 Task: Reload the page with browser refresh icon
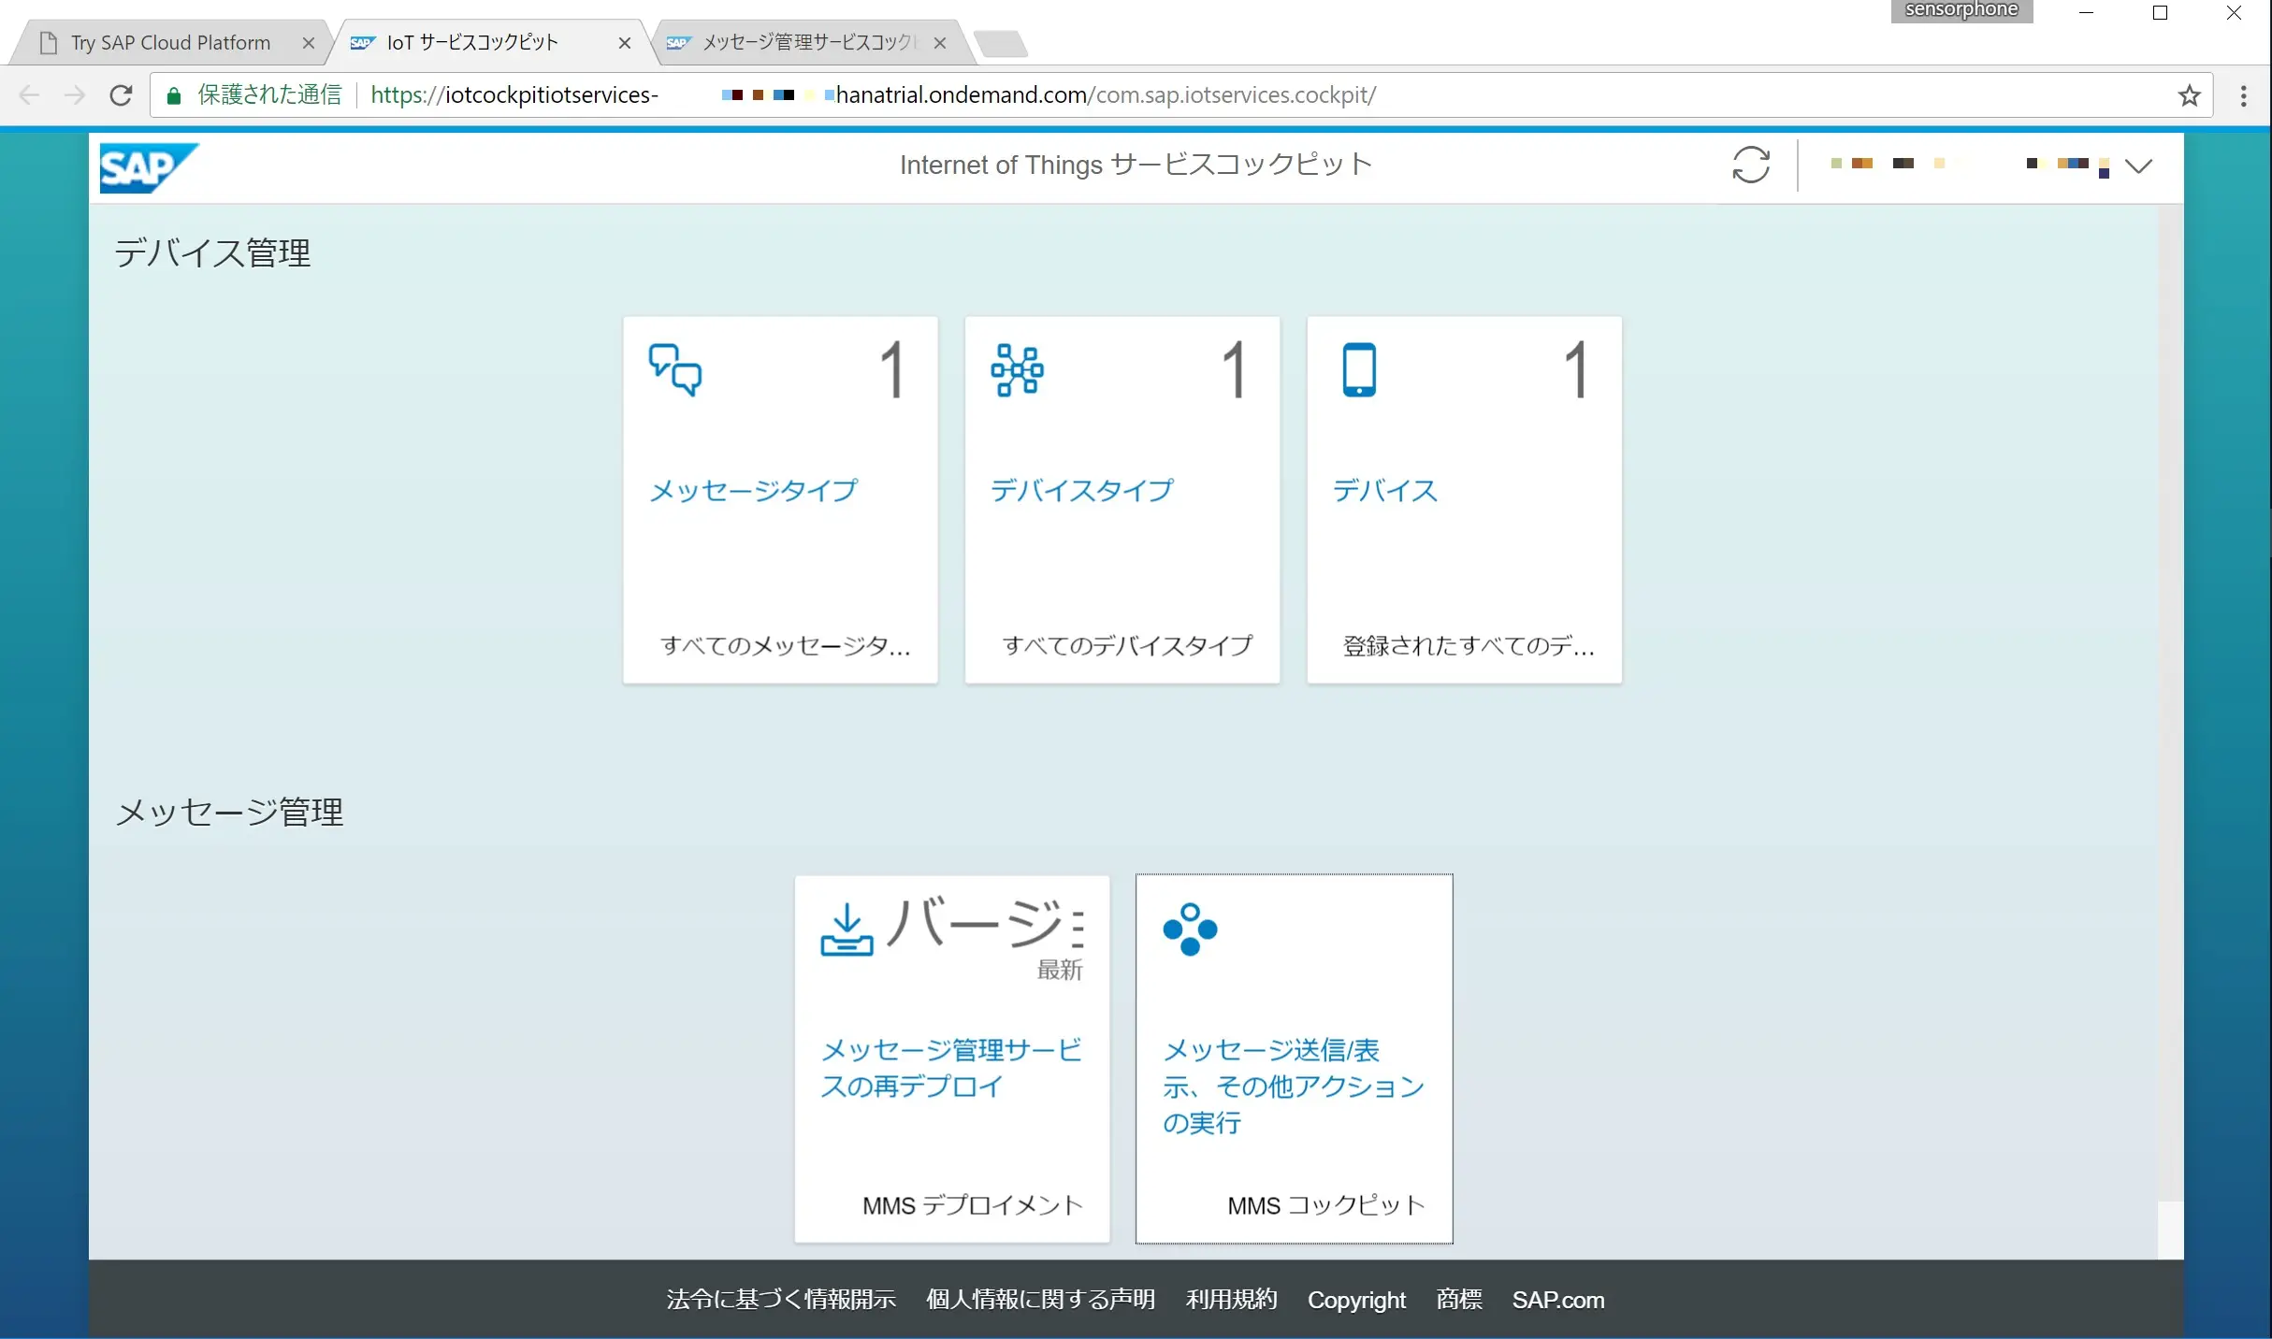click(x=121, y=95)
